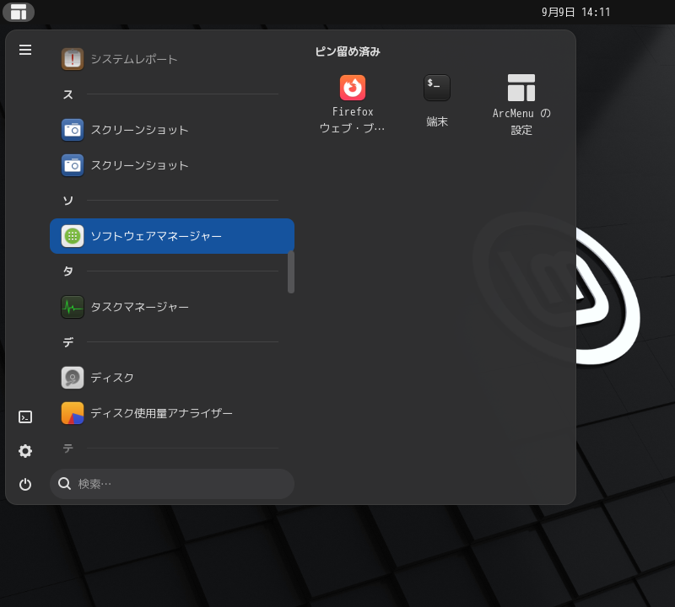The width and height of the screenshot is (675, 607).
Task: Open ディスク使用量アナライザー
Action: coord(172,413)
